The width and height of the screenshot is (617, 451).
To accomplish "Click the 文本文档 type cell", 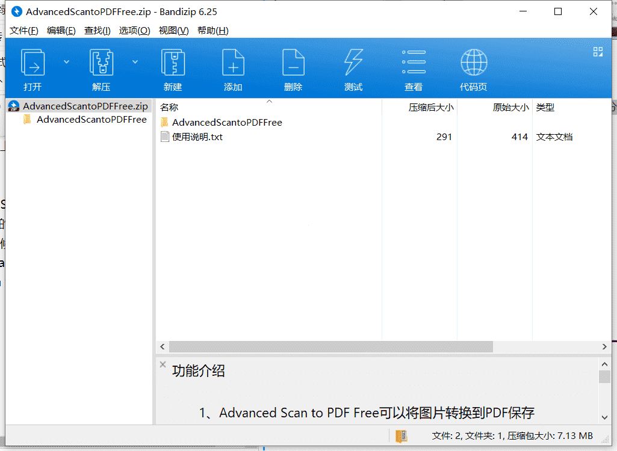I will click(x=554, y=137).
